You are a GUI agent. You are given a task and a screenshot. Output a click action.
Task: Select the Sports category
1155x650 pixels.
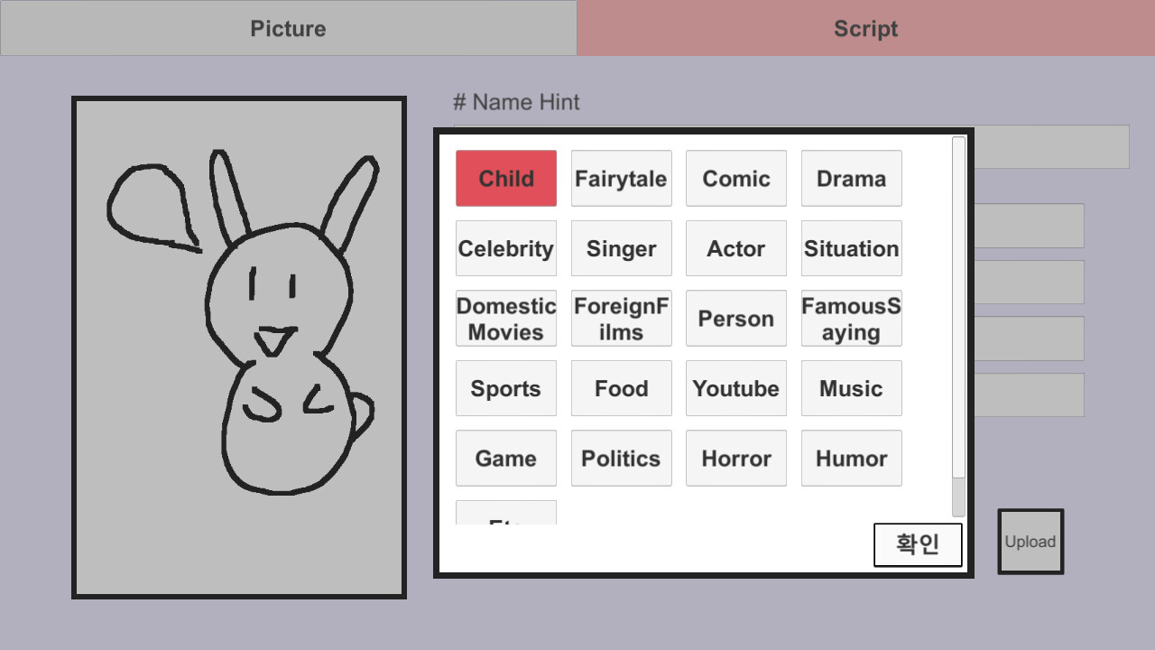click(x=506, y=388)
